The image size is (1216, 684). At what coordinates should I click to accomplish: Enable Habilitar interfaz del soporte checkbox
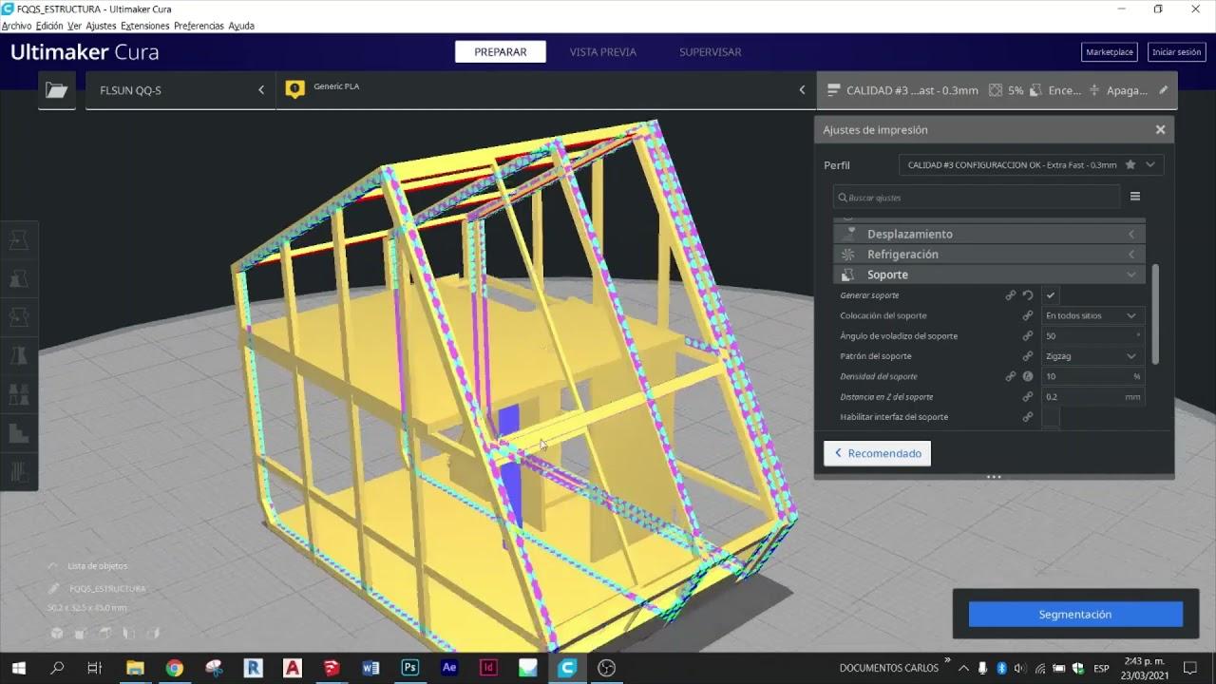[x=1051, y=417]
